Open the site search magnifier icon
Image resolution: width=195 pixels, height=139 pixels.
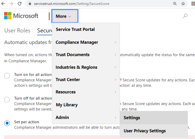tap(185, 16)
